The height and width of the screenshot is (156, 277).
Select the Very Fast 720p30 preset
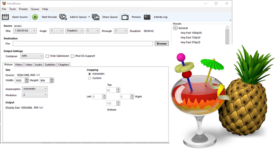coord(190,37)
